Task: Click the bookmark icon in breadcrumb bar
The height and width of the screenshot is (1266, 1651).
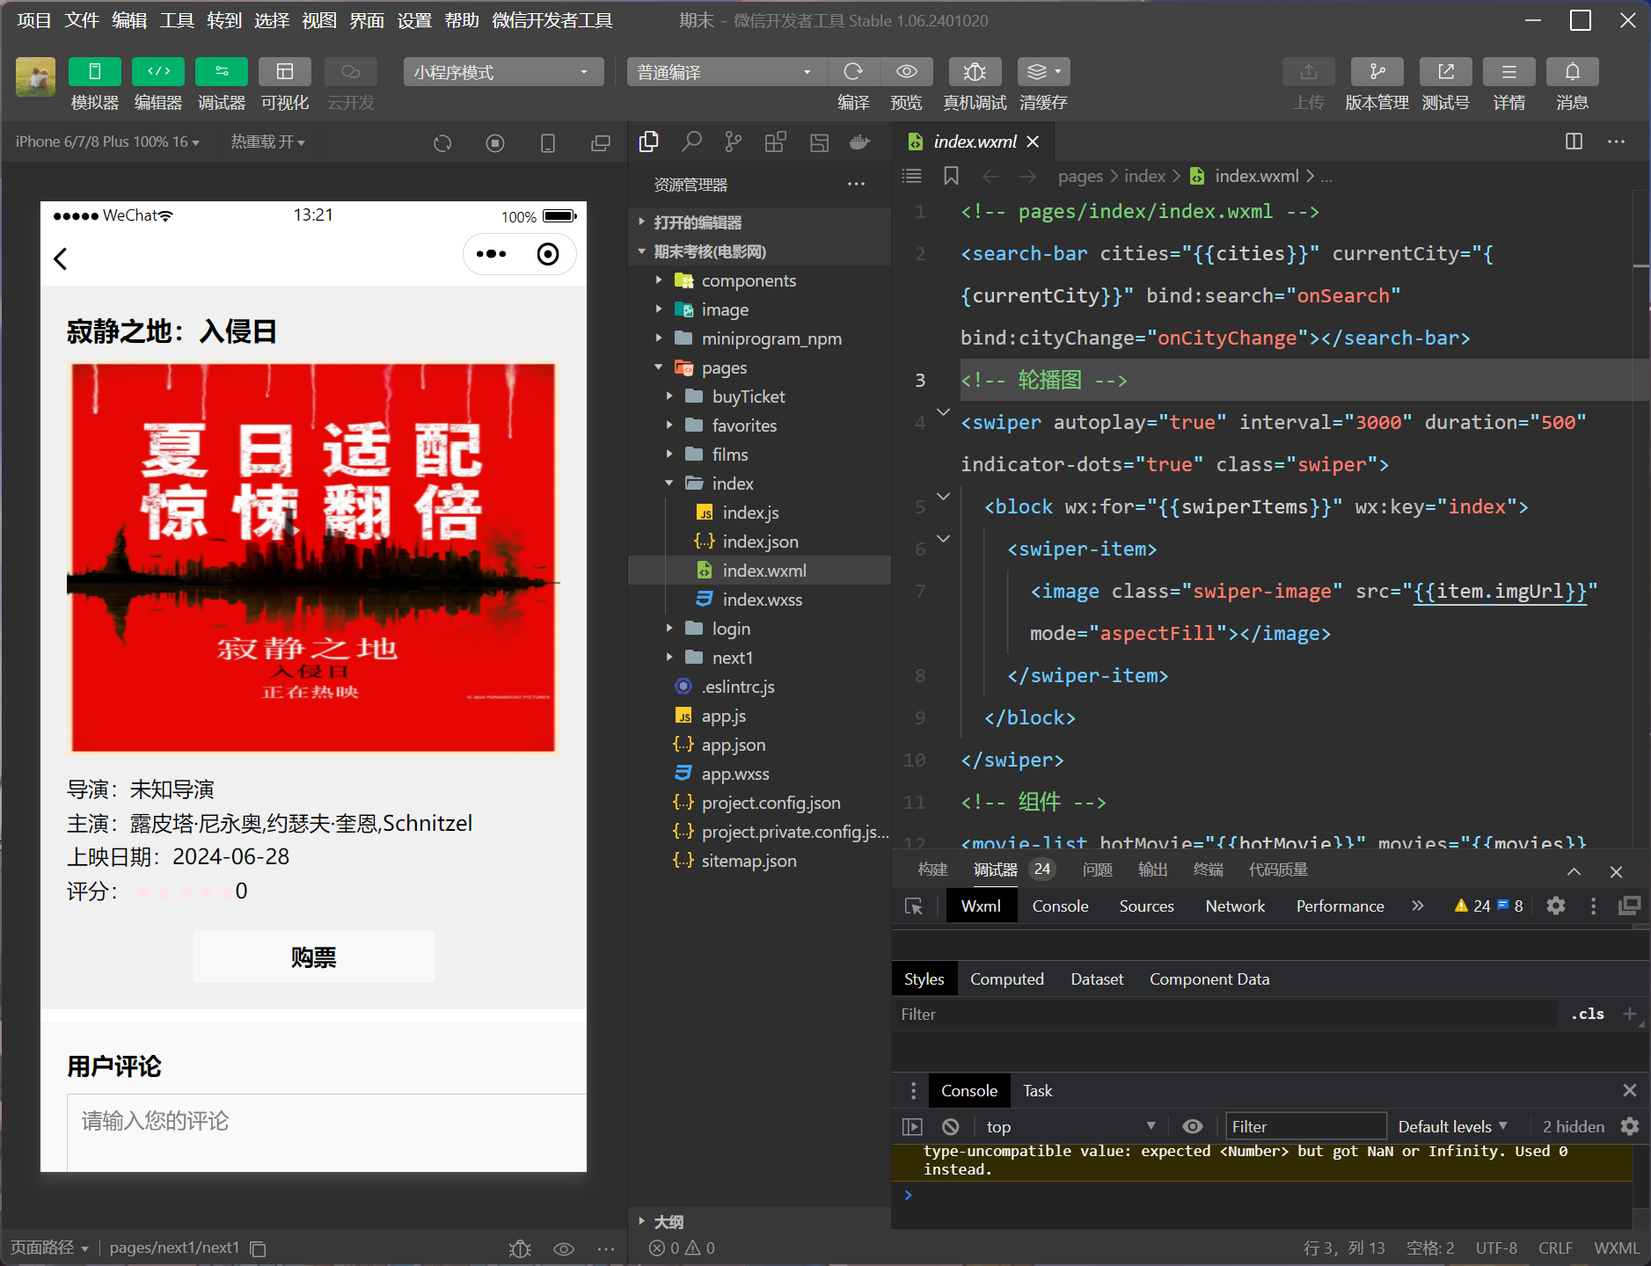Action: pos(951,177)
